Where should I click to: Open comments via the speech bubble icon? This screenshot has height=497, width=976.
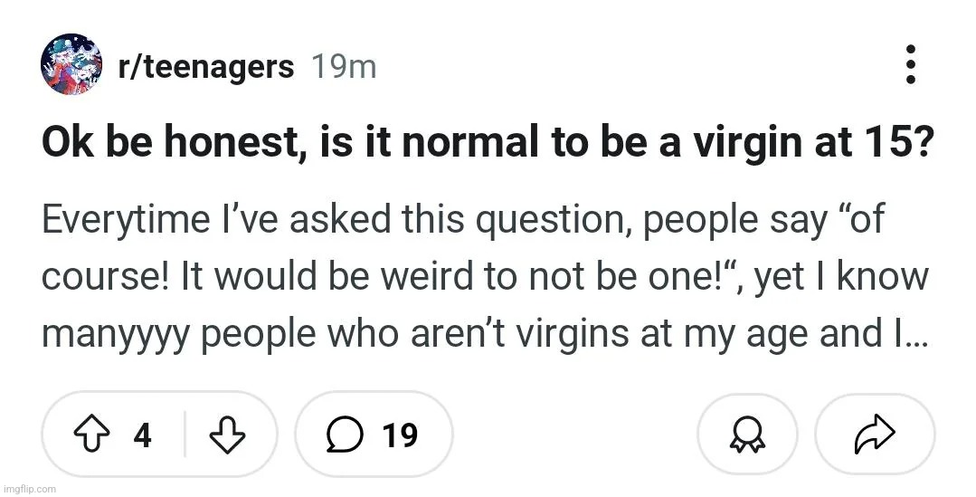coord(344,435)
